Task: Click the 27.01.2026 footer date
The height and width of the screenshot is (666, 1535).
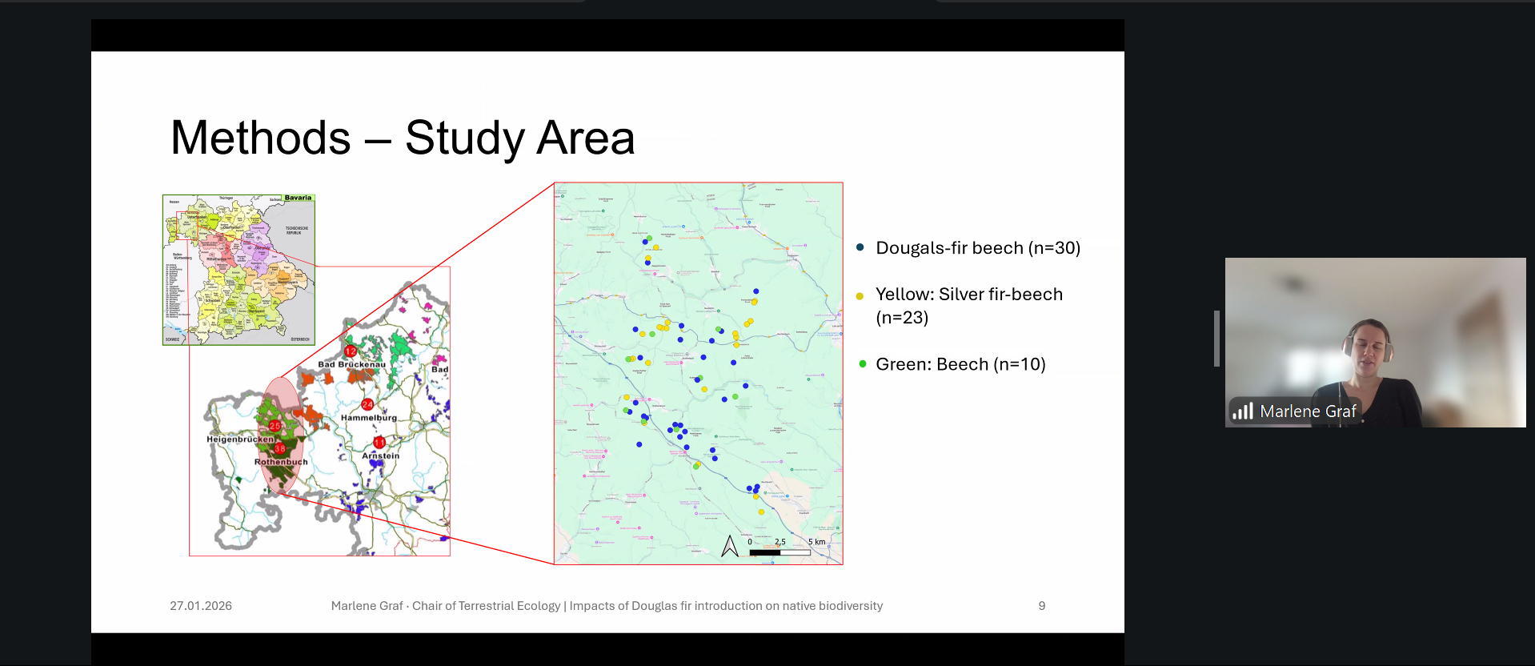Action: [201, 606]
